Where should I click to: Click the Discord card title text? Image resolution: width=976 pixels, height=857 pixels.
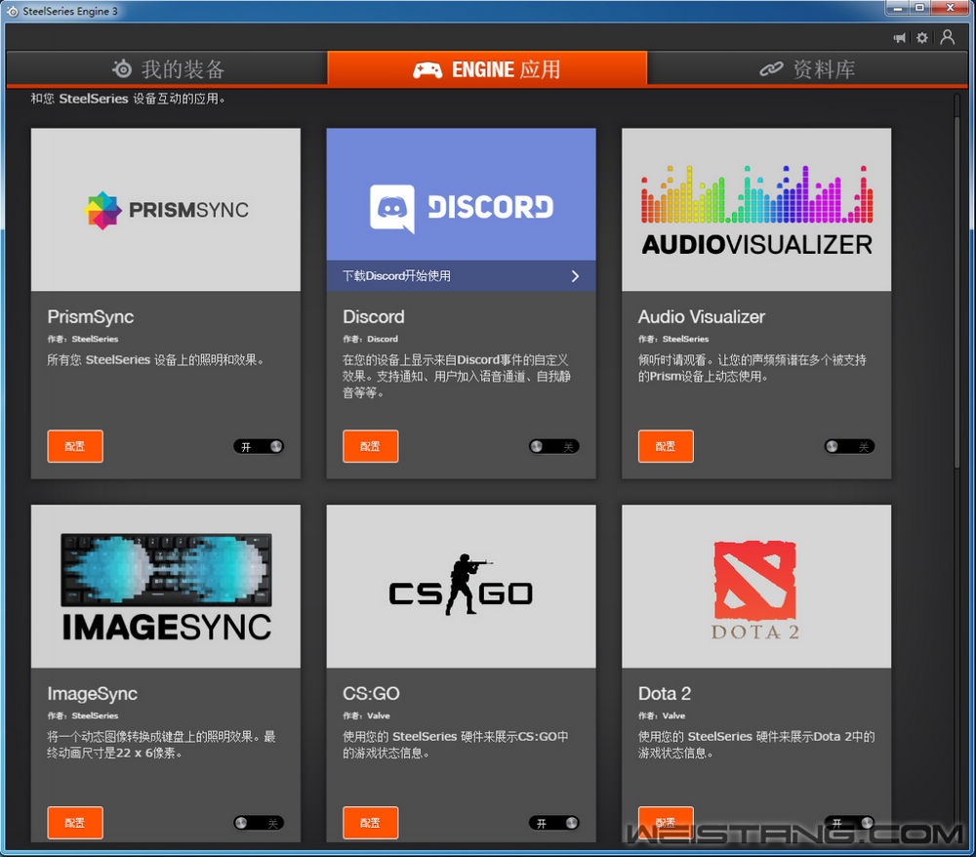coord(374,317)
